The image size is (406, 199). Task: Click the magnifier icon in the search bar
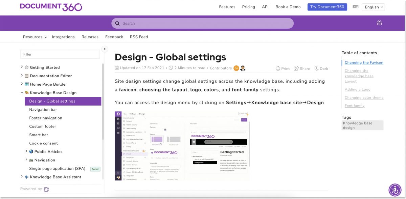tap(117, 23)
